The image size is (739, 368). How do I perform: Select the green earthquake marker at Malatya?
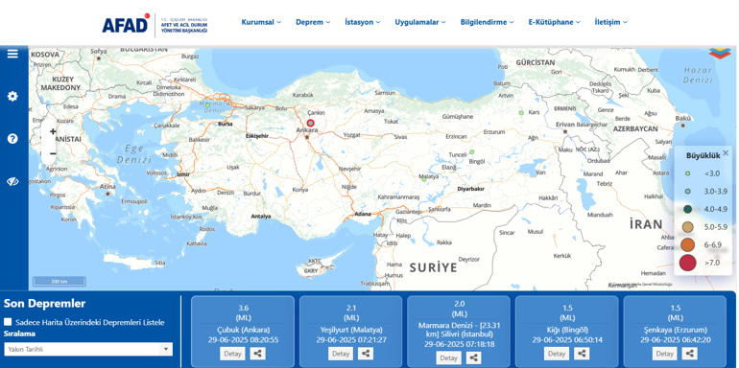pyautogui.click(x=423, y=179)
